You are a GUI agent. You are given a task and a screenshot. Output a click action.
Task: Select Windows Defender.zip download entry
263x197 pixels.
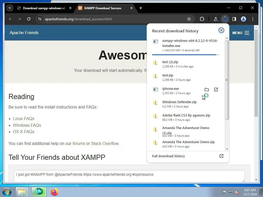pos(186,104)
